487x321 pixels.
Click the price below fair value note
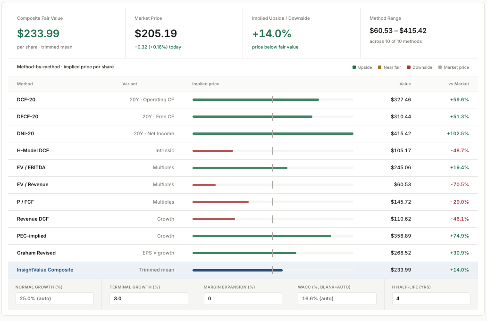(275, 47)
